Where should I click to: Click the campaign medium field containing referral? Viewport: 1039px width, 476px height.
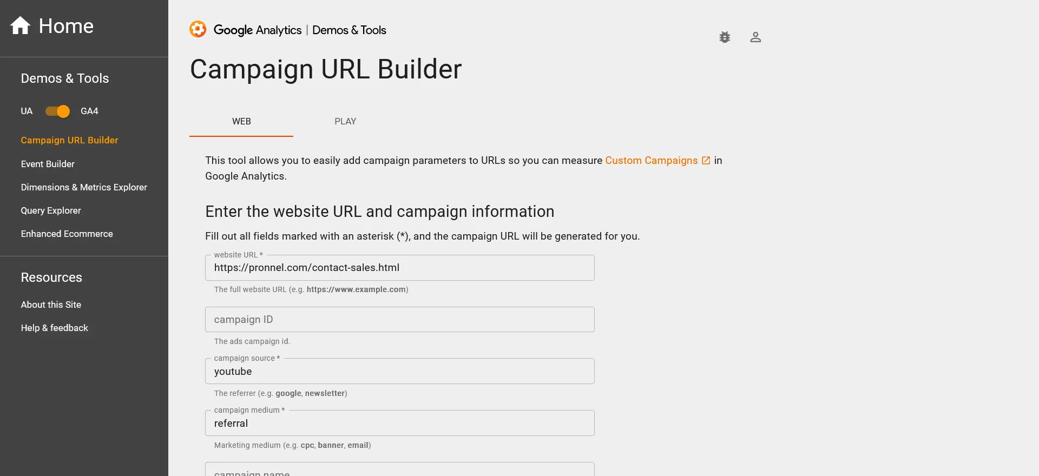click(x=400, y=424)
